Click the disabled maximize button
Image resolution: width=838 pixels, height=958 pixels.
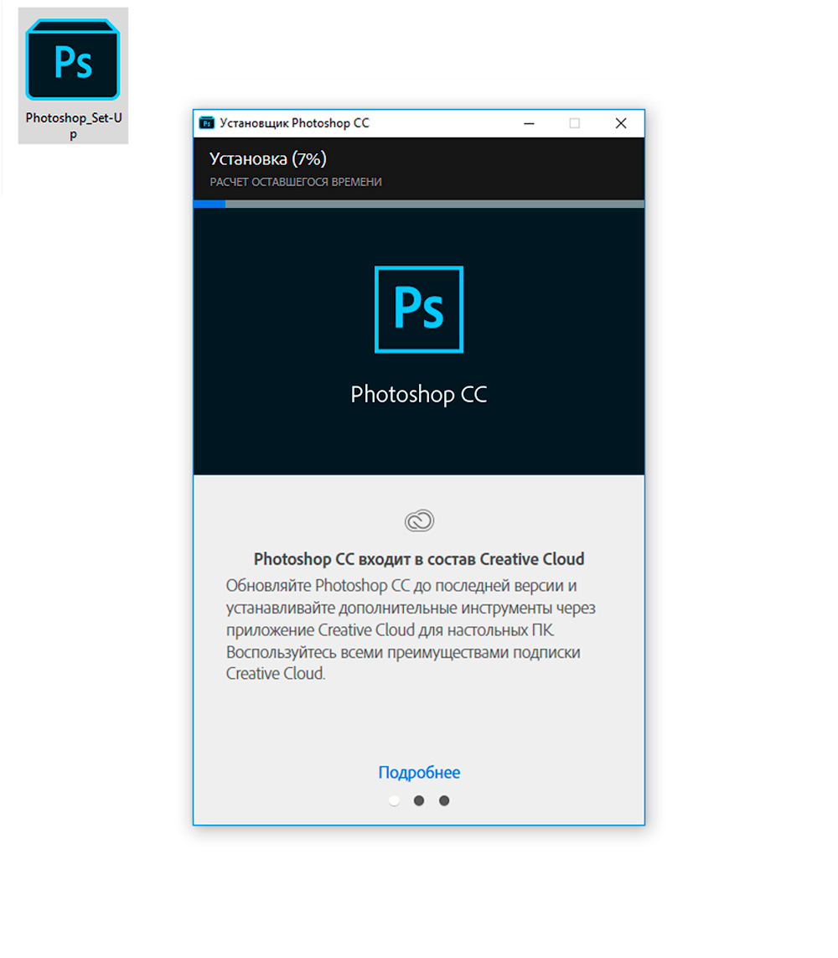(x=574, y=123)
